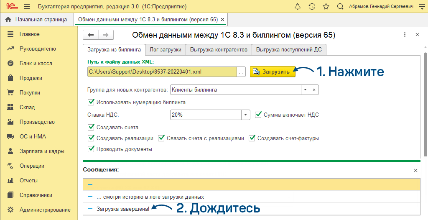Viewport: 428px width, 220px height.
Task: Open favorites star icon
Action: (x=326, y=6)
